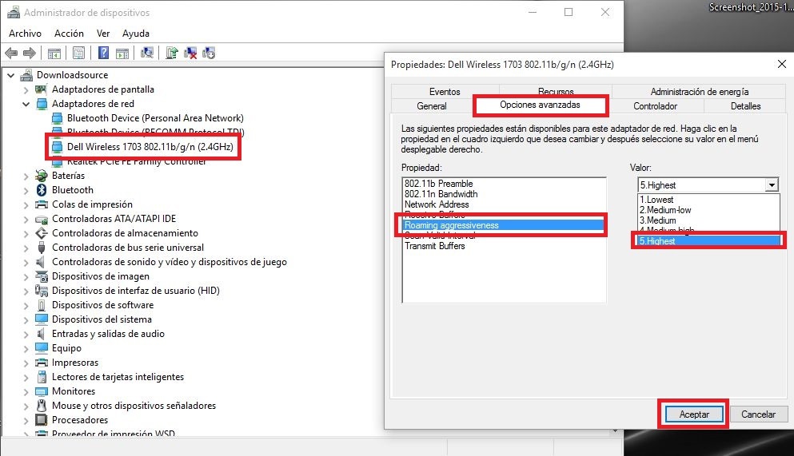Open the Ayuda menu
794x456 pixels.
[136, 34]
